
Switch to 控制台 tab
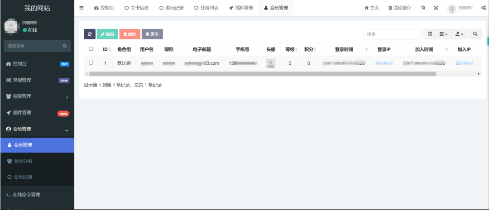coord(104,8)
